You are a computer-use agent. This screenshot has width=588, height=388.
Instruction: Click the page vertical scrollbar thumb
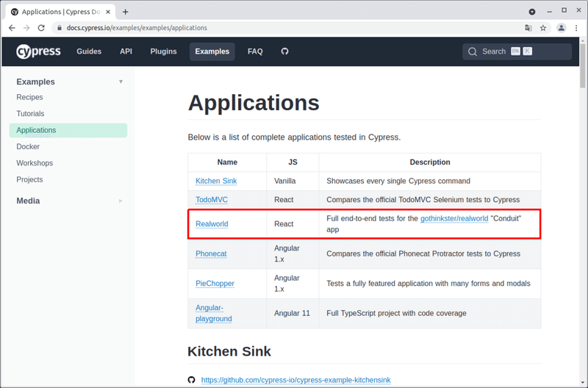(582, 65)
